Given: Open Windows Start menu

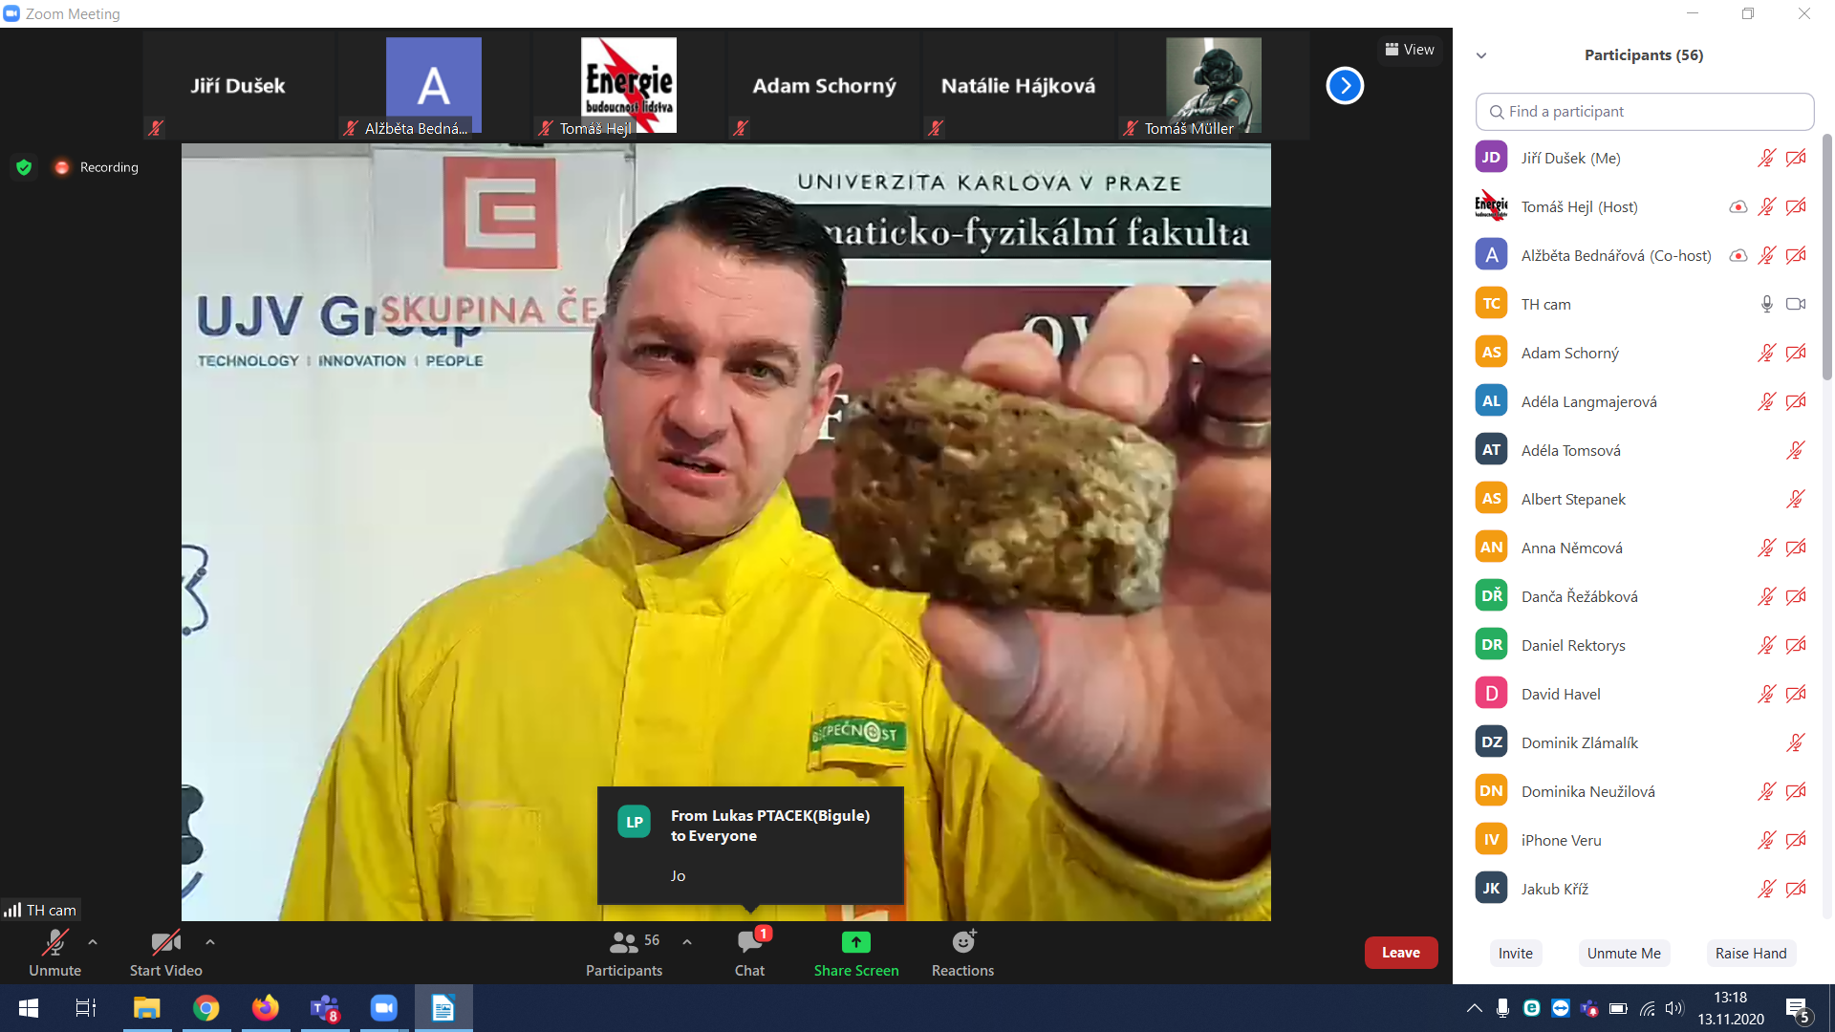Looking at the screenshot, I should pos(29,1008).
